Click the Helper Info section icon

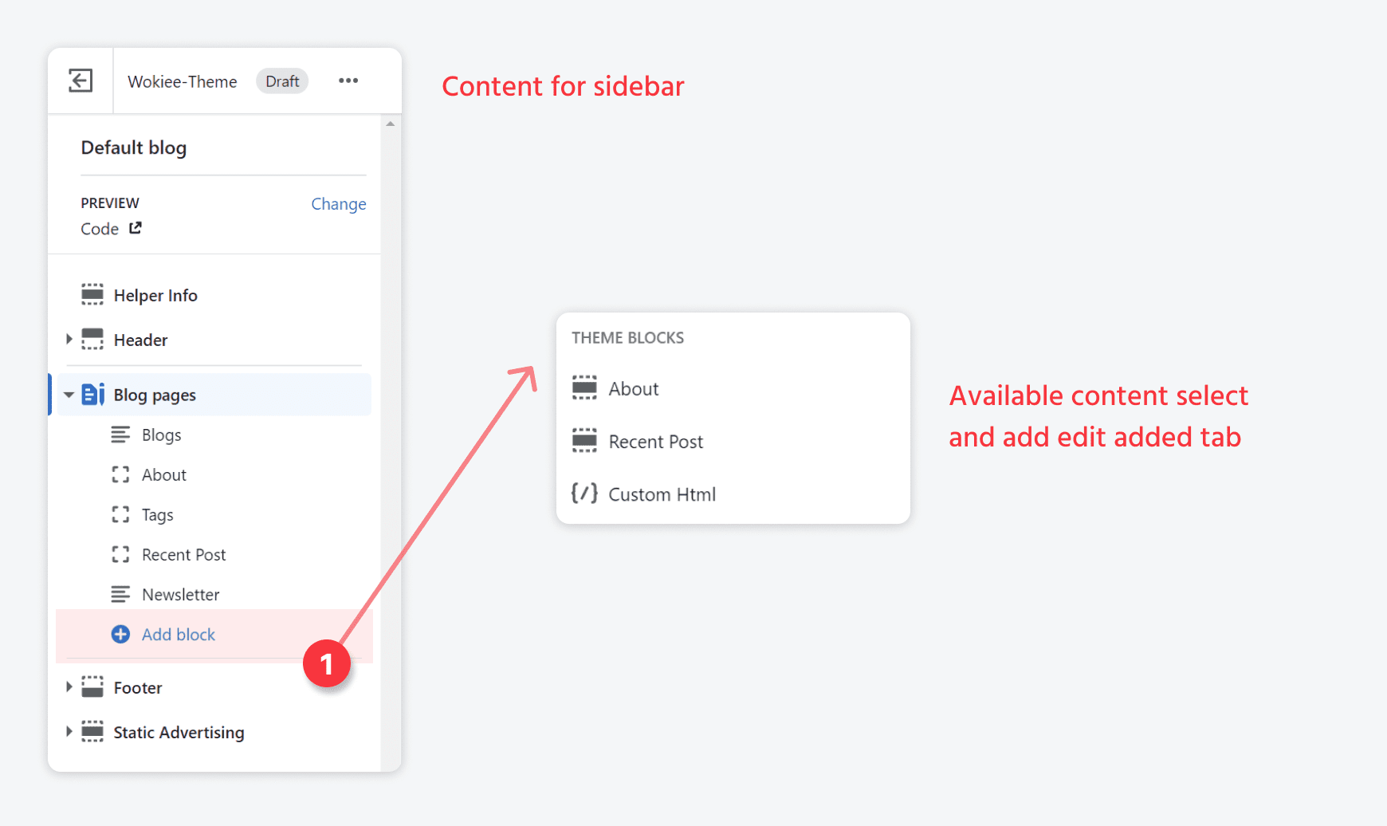[92, 295]
